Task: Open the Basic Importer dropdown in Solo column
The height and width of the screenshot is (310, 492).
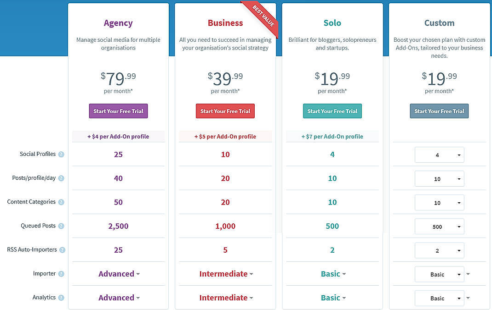Action: (332, 273)
